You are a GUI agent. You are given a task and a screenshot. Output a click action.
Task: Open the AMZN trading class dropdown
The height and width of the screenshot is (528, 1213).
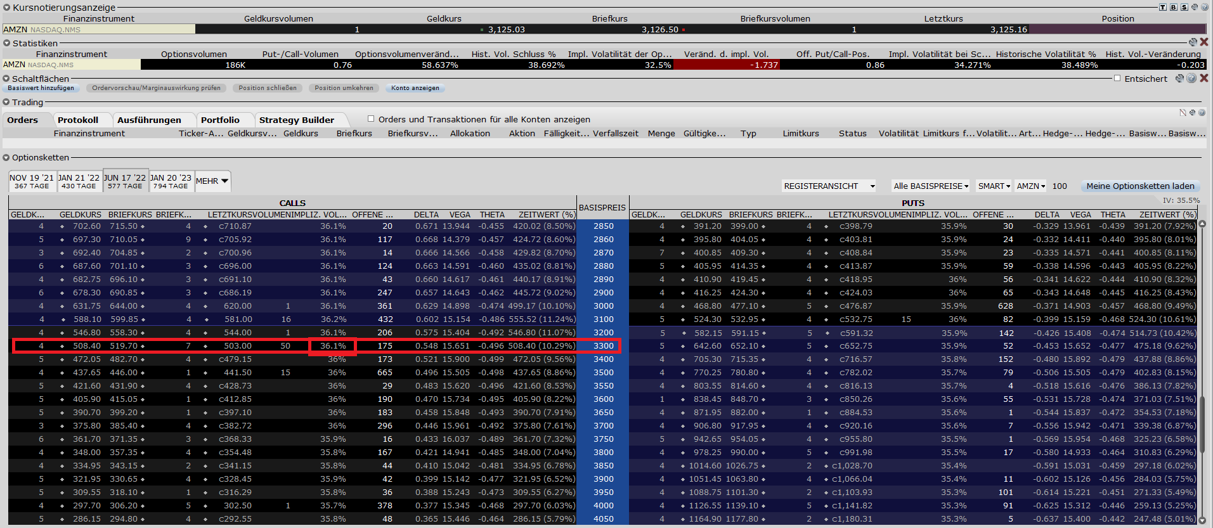pos(1031,186)
